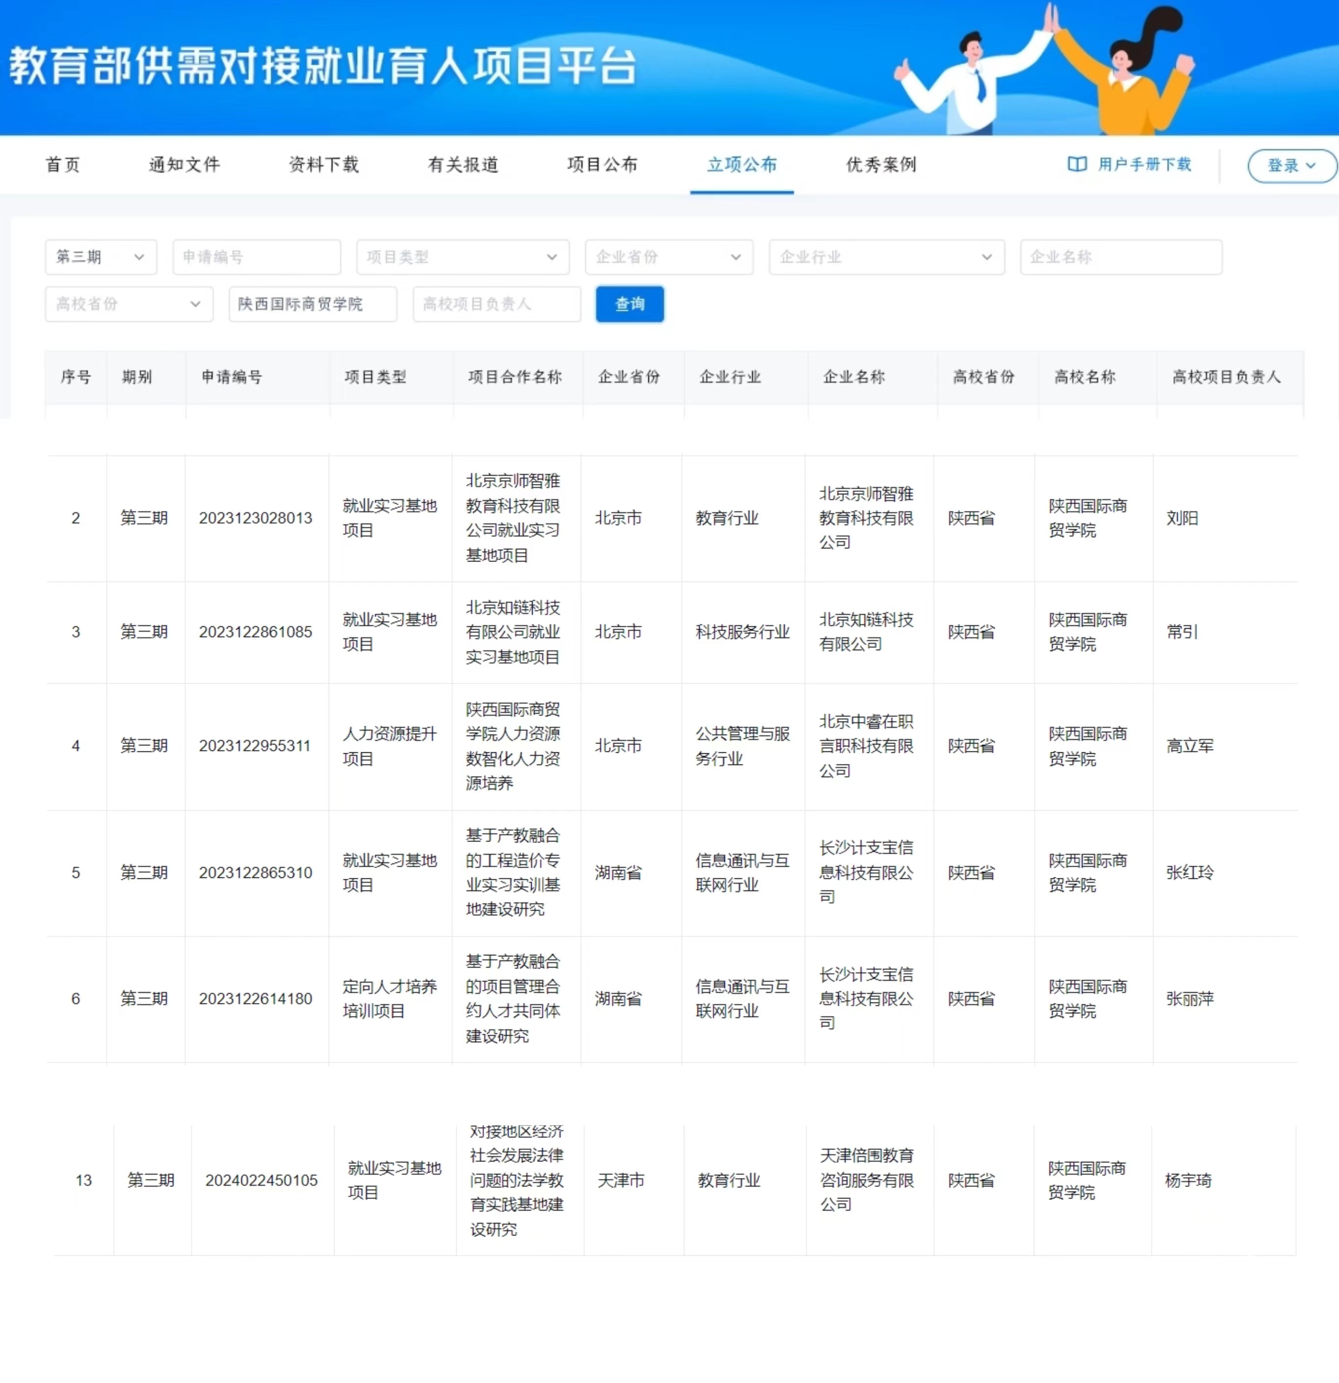The image size is (1339, 1383).
Task: Select application number 2023122861085
Action: 256,632
